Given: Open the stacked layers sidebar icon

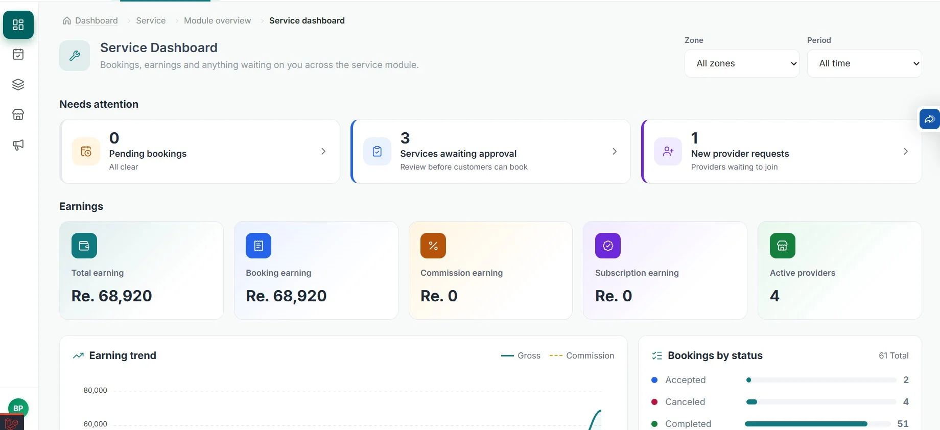Looking at the screenshot, I should (18, 84).
